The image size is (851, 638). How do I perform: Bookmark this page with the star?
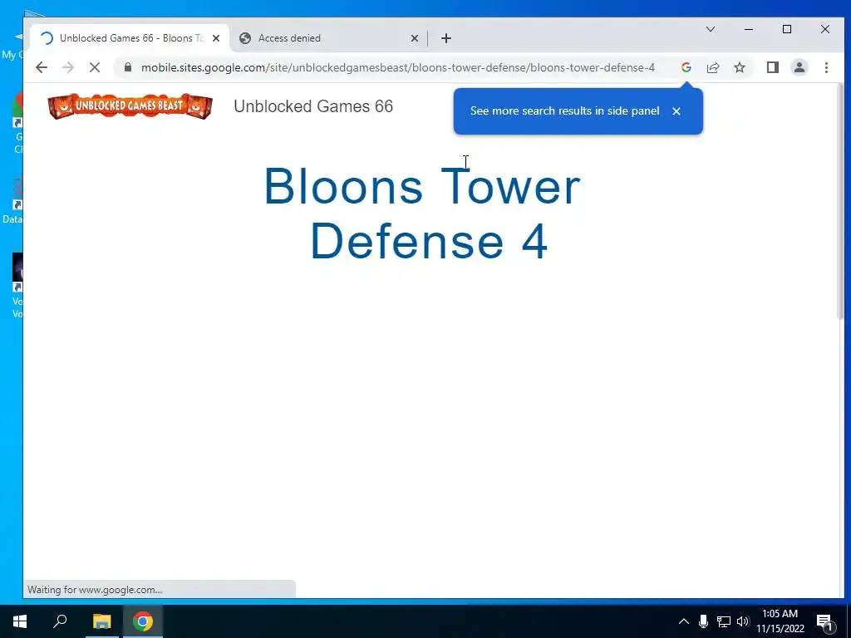click(739, 67)
